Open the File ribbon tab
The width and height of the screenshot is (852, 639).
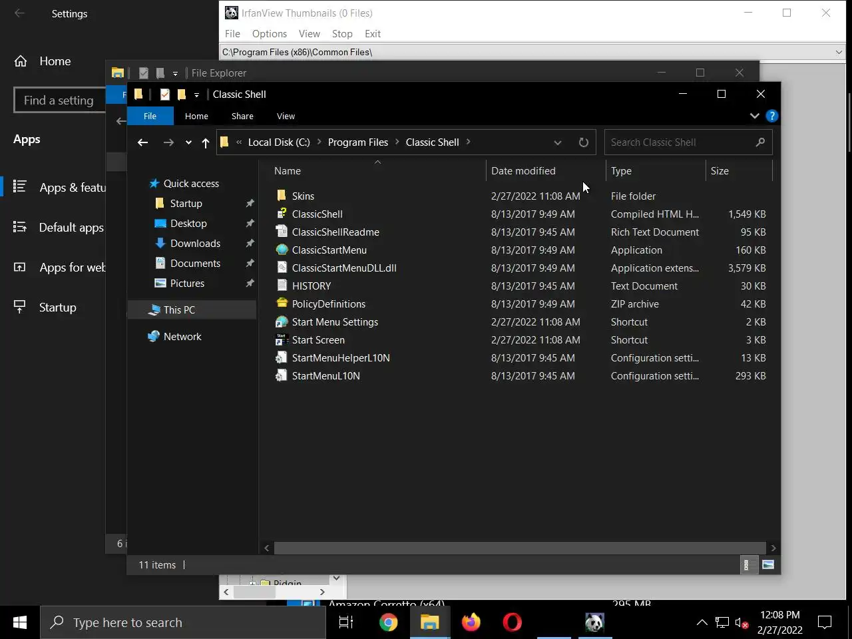point(150,116)
